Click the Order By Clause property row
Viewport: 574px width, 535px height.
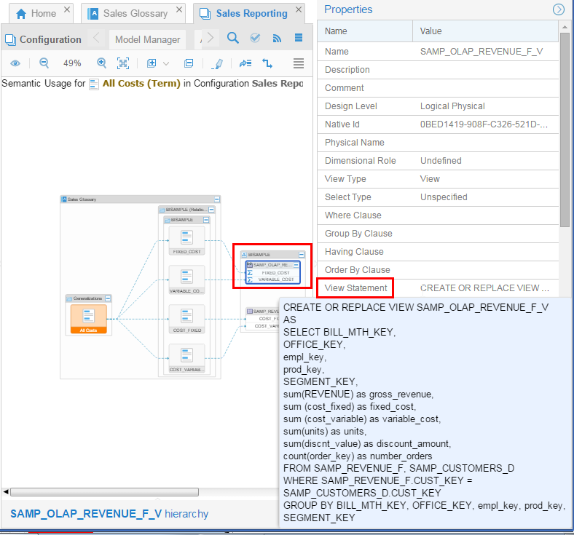(x=438, y=270)
